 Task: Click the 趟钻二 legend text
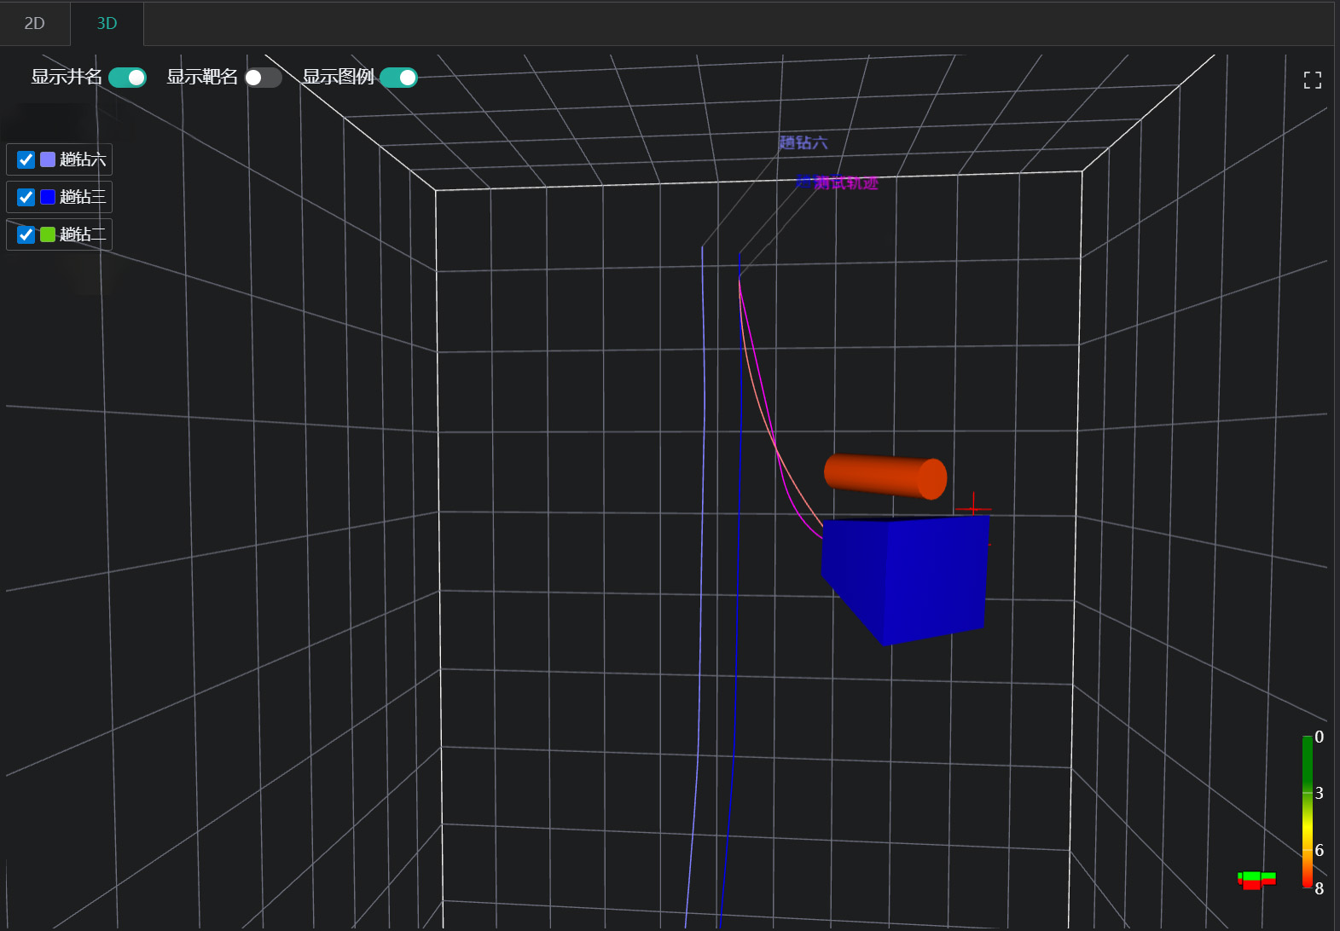83,234
